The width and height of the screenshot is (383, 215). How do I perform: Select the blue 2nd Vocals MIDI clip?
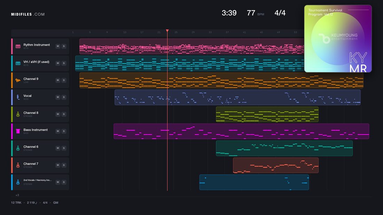click(x=254, y=182)
